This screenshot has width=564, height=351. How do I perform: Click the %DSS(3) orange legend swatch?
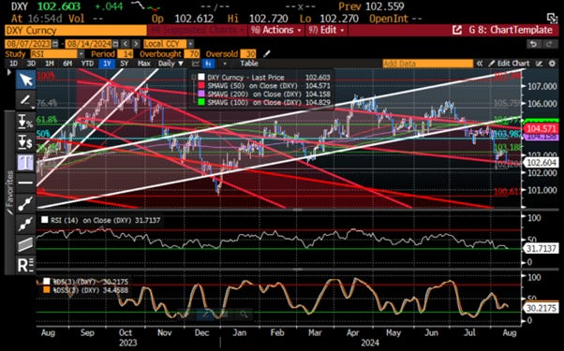pos(47,289)
